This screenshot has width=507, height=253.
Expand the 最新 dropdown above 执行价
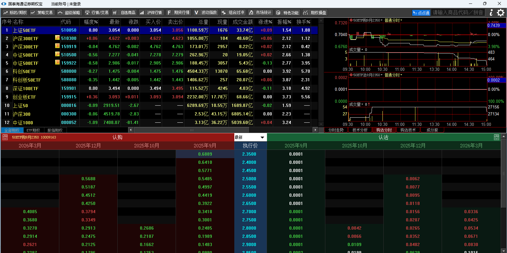pos(262,137)
